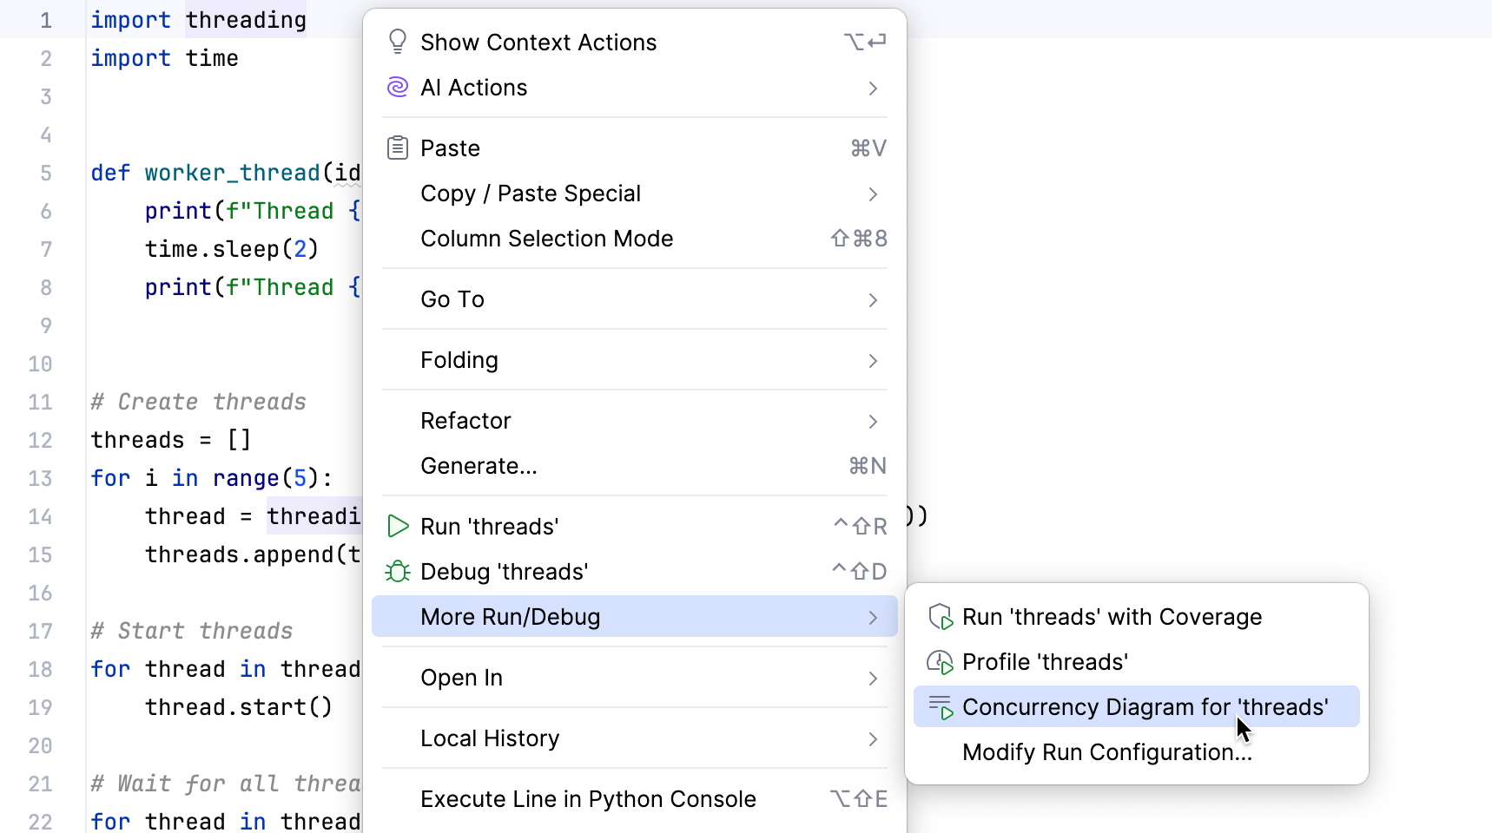The image size is (1492, 833).
Task: Select the Generate... menu item
Action: pyautogui.click(x=479, y=466)
